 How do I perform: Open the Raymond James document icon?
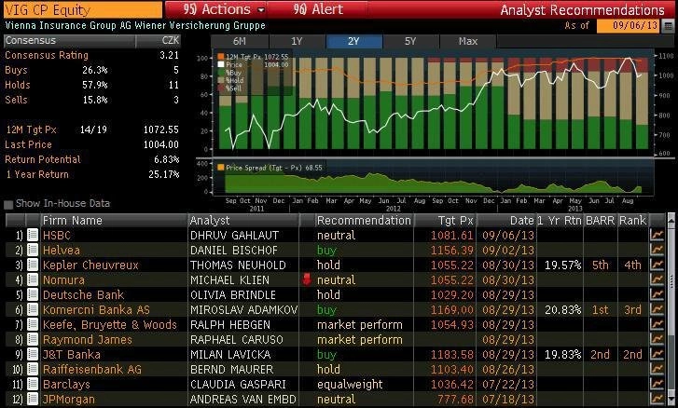tap(33, 339)
